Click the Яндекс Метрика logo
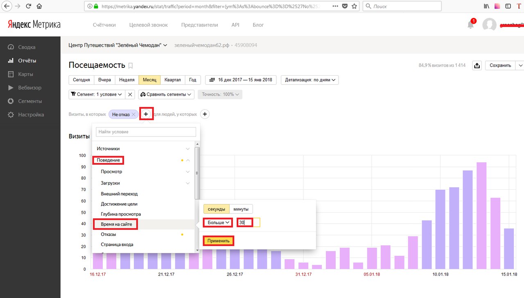This screenshot has width=524, height=298. 34,25
